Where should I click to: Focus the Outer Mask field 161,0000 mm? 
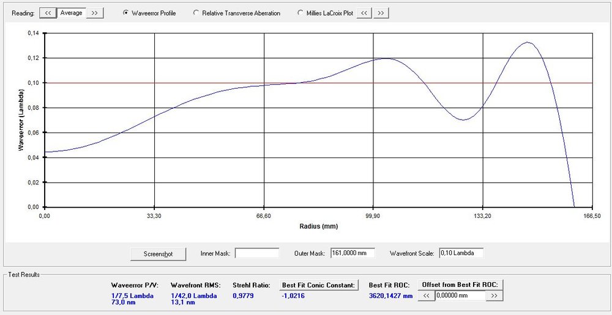click(353, 253)
